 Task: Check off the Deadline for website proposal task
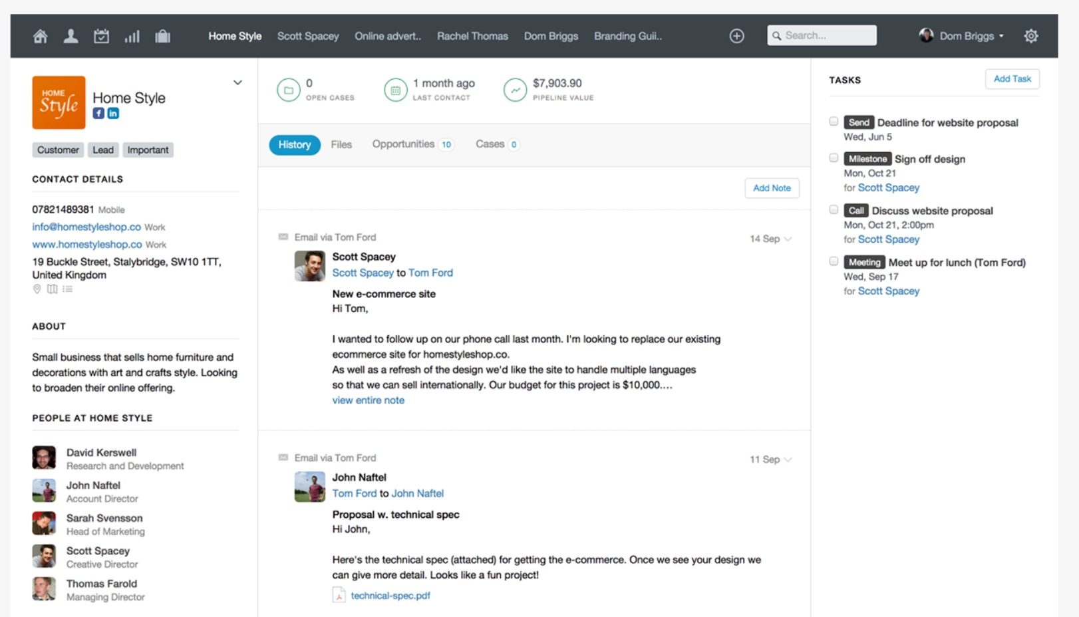[x=834, y=122]
